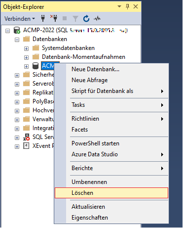Expand the Verwaltung folder node
This screenshot has width=183, height=228.
tap(17, 120)
